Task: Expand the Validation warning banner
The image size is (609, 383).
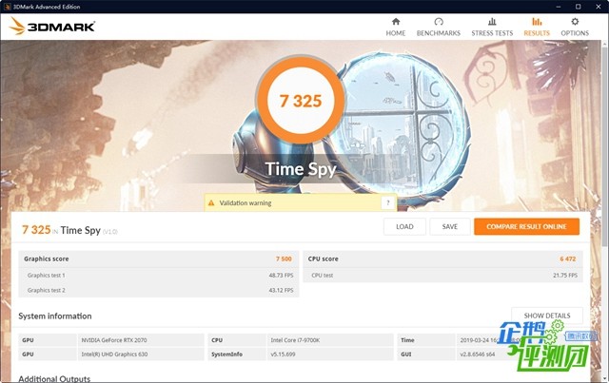Action: tap(301, 203)
